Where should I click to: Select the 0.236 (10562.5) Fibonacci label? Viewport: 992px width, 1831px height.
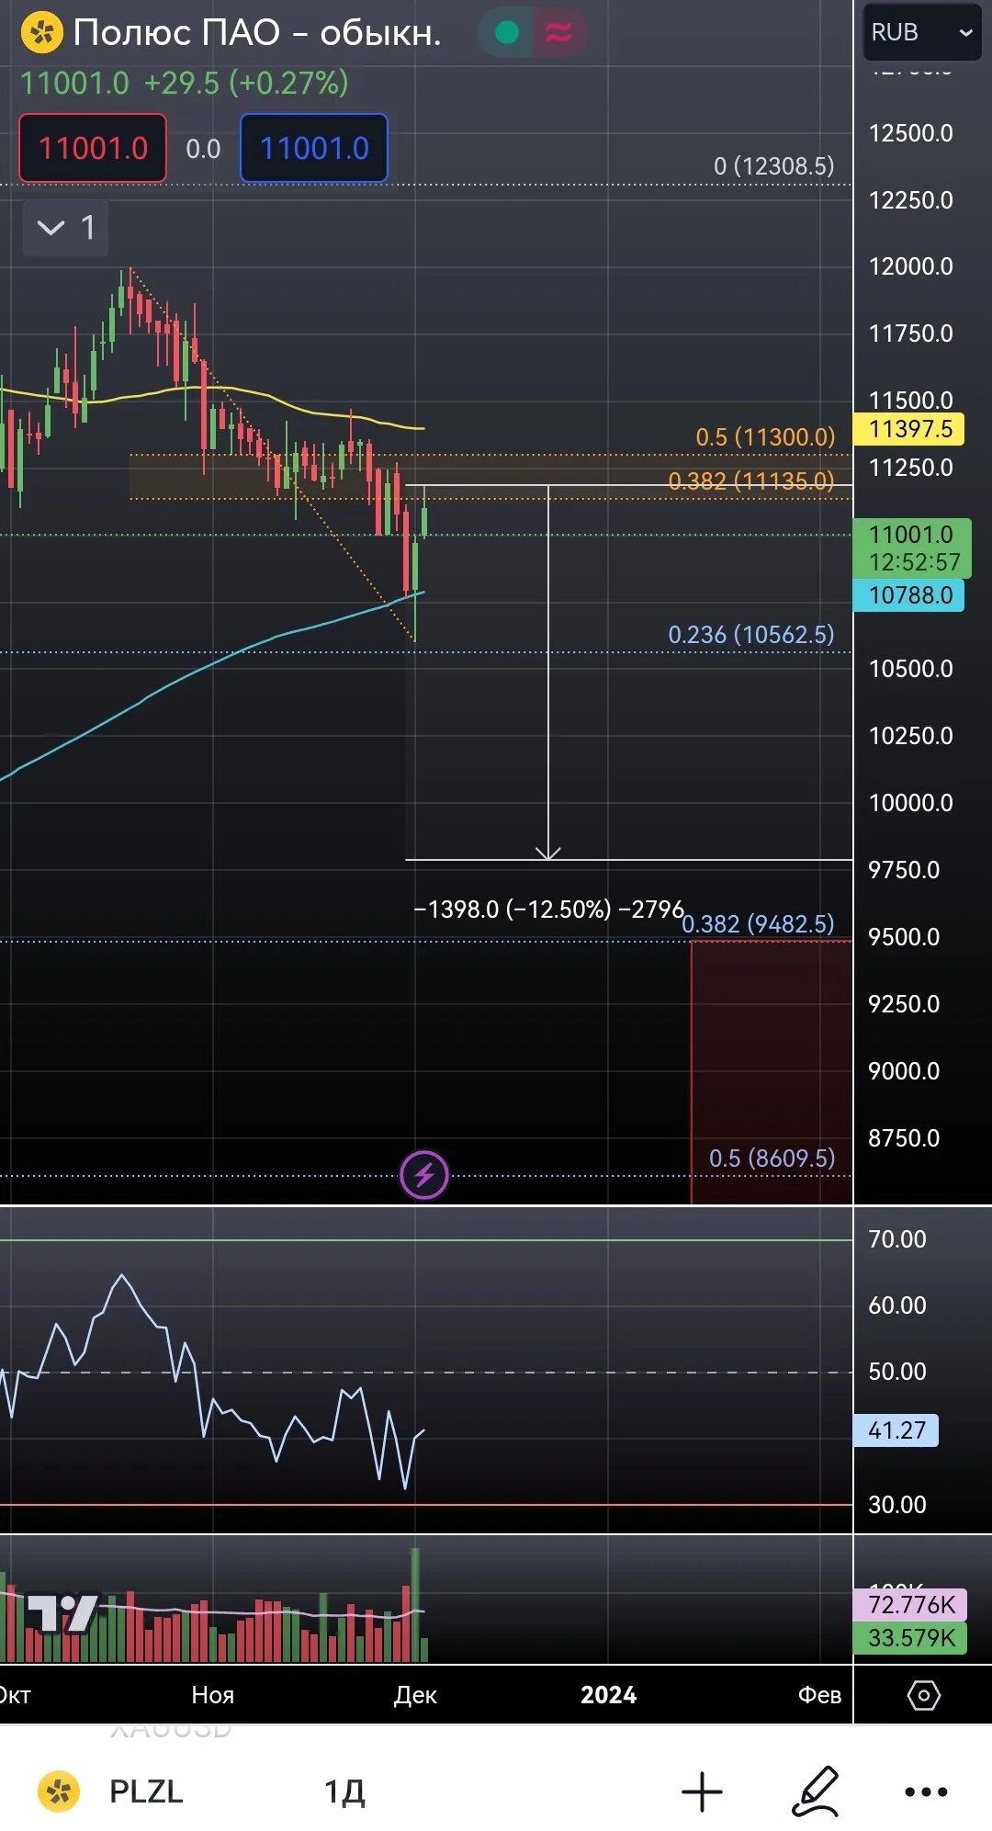click(x=751, y=634)
